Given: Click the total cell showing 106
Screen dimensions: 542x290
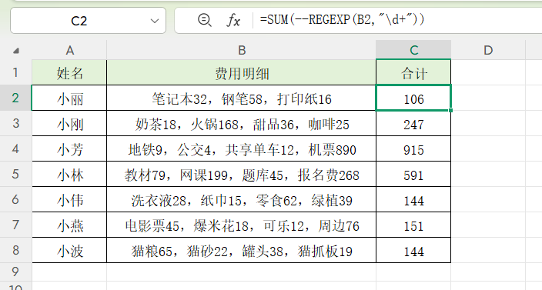Looking at the screenshot, I should click(x=413, y=98).
